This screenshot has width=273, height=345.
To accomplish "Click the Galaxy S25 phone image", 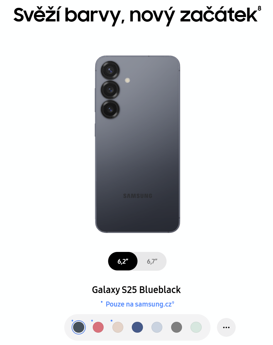I will pyautogui.click(x=137, y=144).
